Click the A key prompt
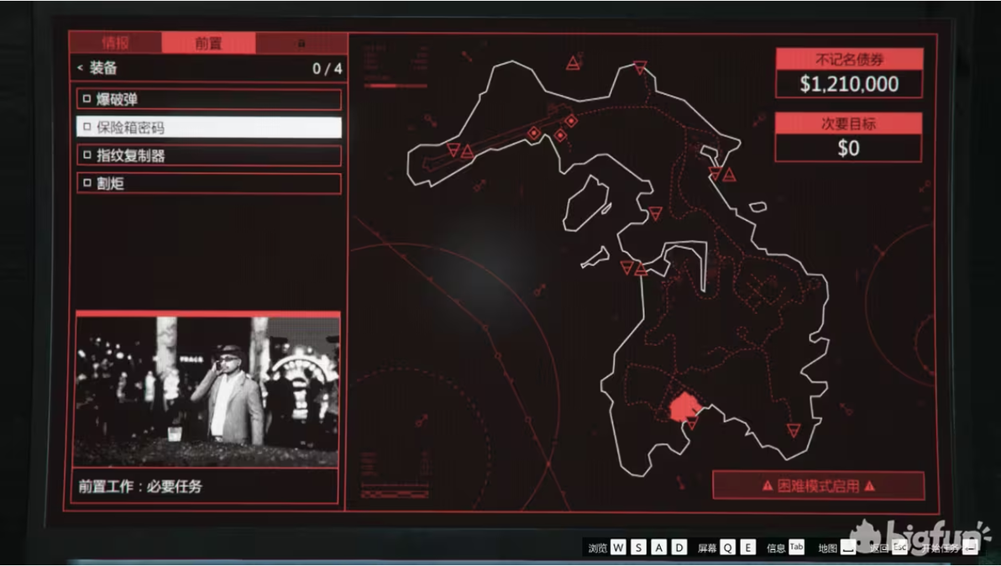This screenshot has height=566, width=1001. 659,548
